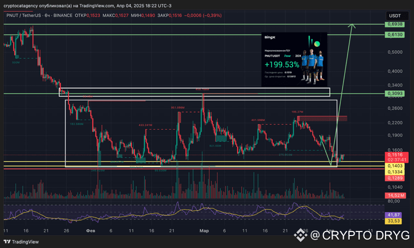Click the 182.586M volume annotation
414x248 pixels.
pyautogui.click(x=77, y=124)
